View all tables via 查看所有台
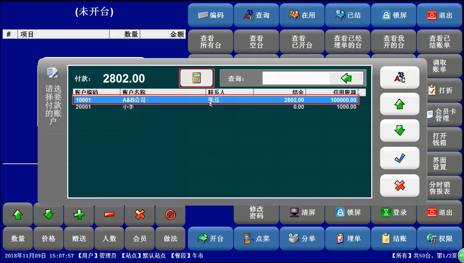Image resolution: width=464 pixels, height=263 pixels. click(x=210, y=42)
